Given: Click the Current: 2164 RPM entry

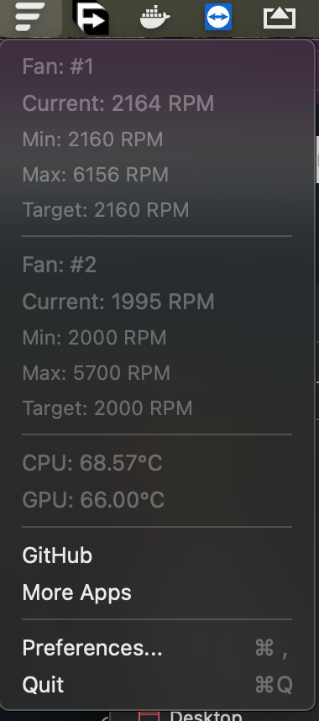Looking at the screenshot, I should pyautogui.click(x=157, y=103).
